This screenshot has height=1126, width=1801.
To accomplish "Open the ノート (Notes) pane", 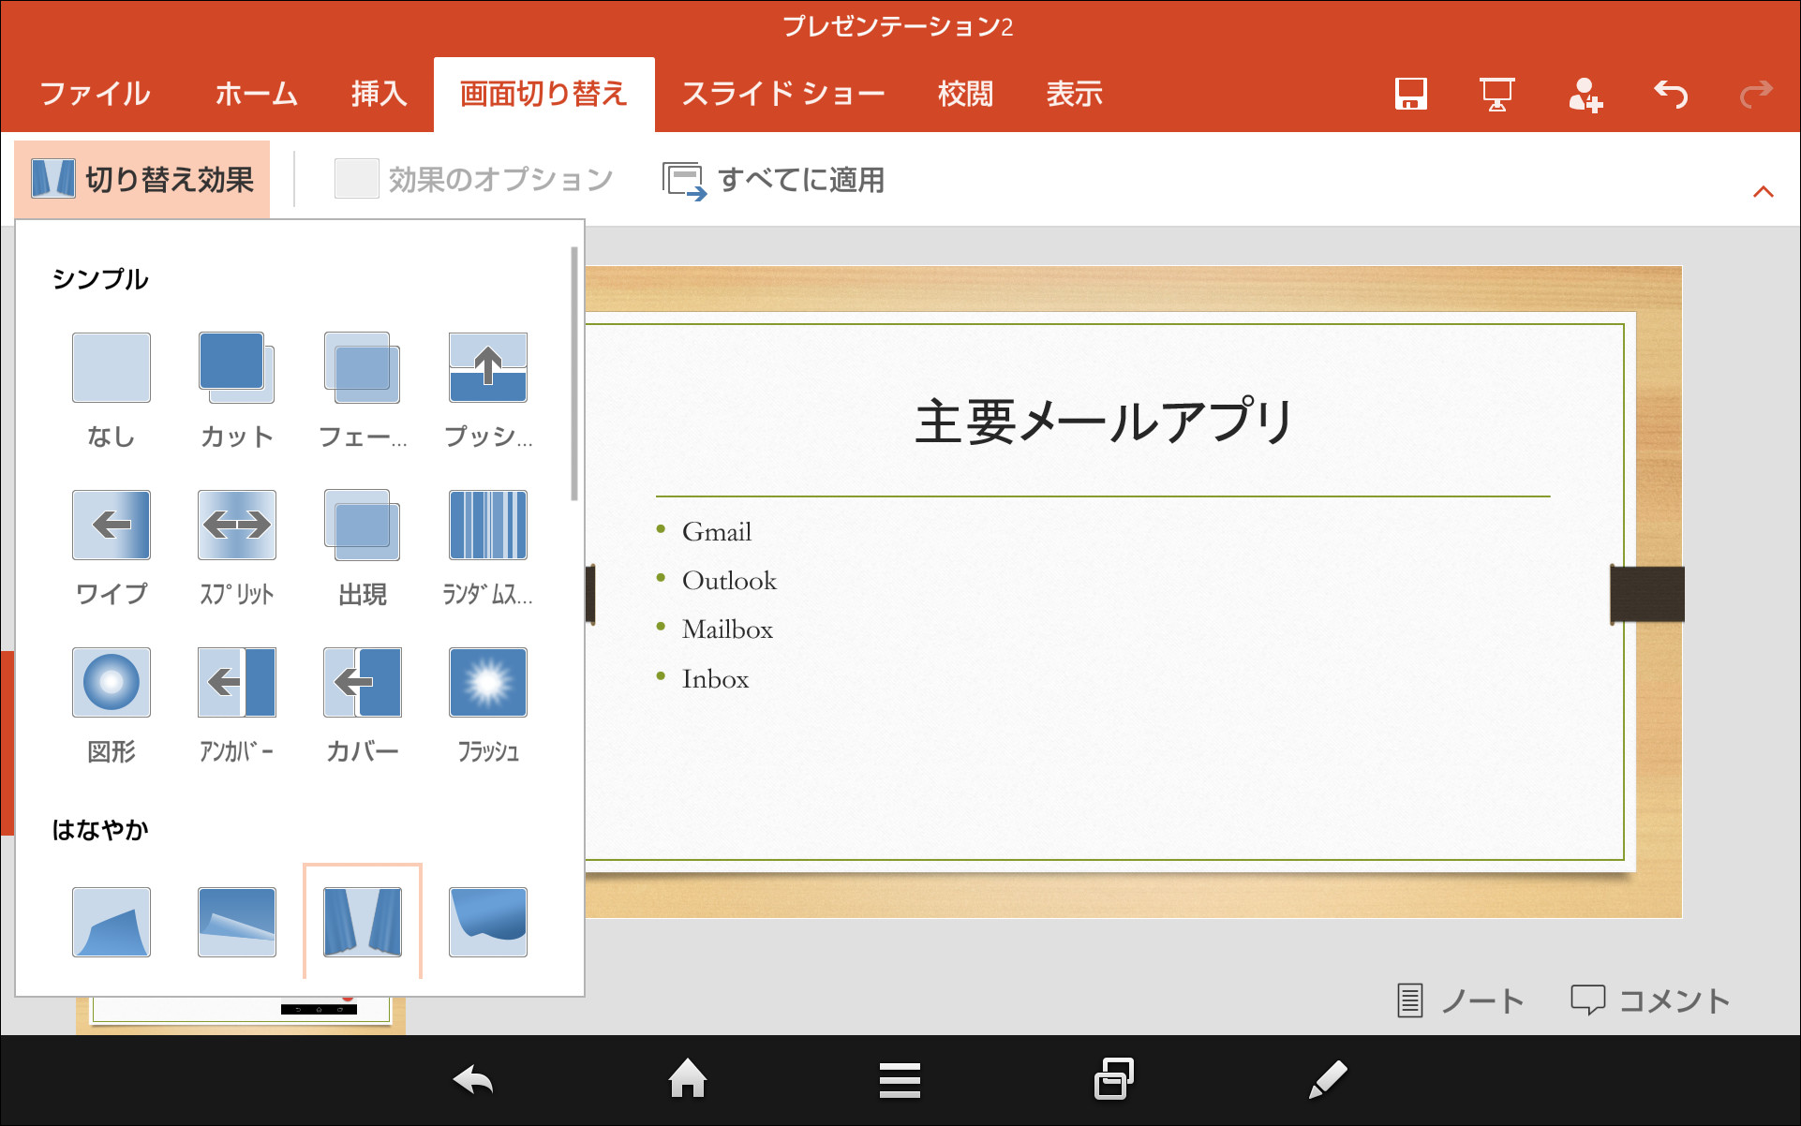I will pyautogui.click(x=1460, y=1000).
